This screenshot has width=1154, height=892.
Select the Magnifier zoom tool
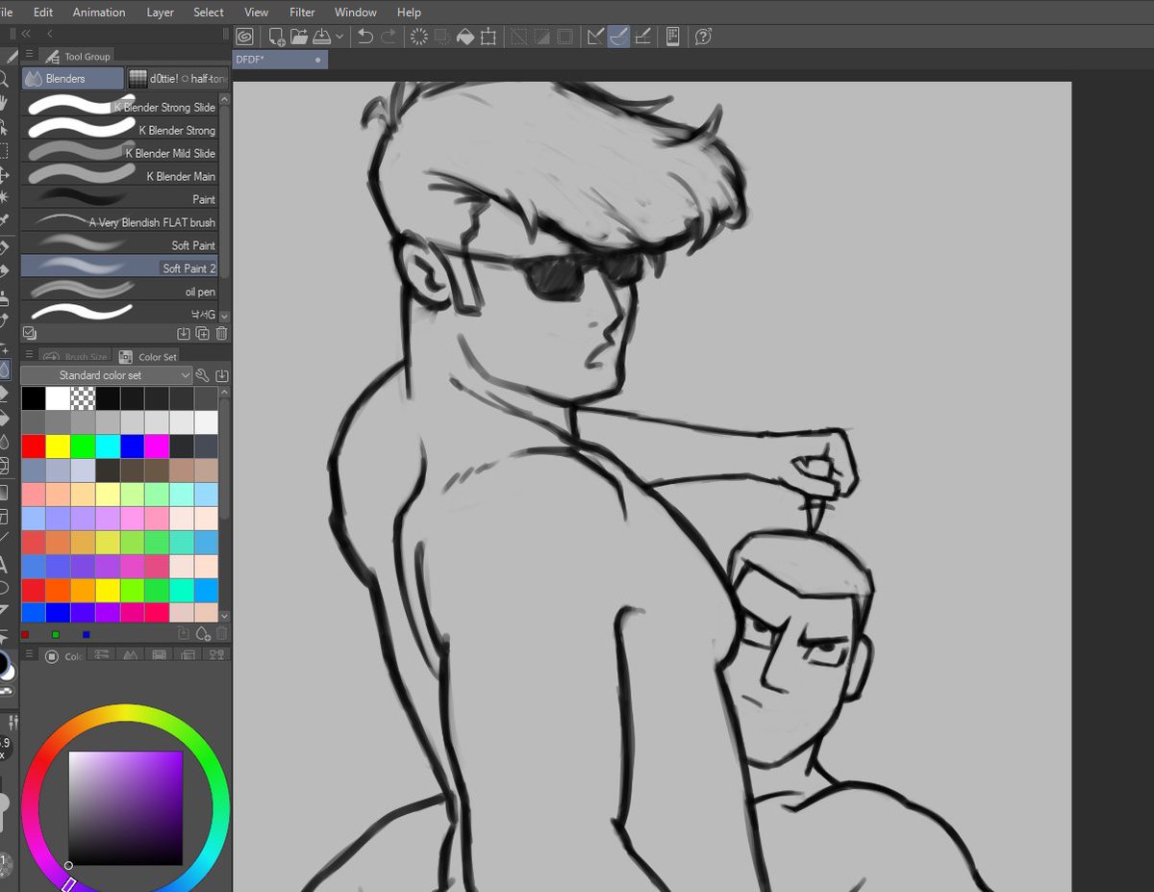coord(4,80)
